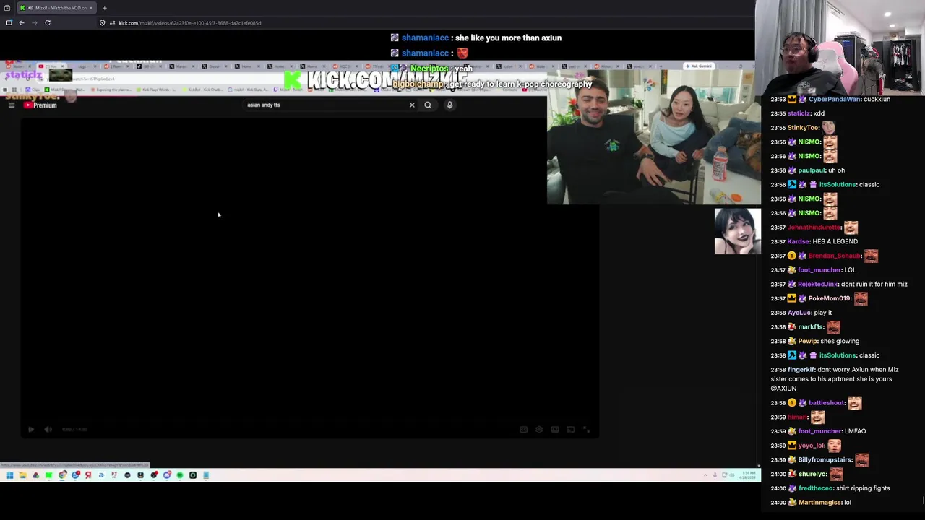
Task: Open File Explorer from the taskbar
Action: (22, 475)
